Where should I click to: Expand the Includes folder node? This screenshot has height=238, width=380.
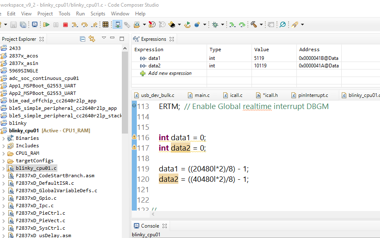pos(4,146)
